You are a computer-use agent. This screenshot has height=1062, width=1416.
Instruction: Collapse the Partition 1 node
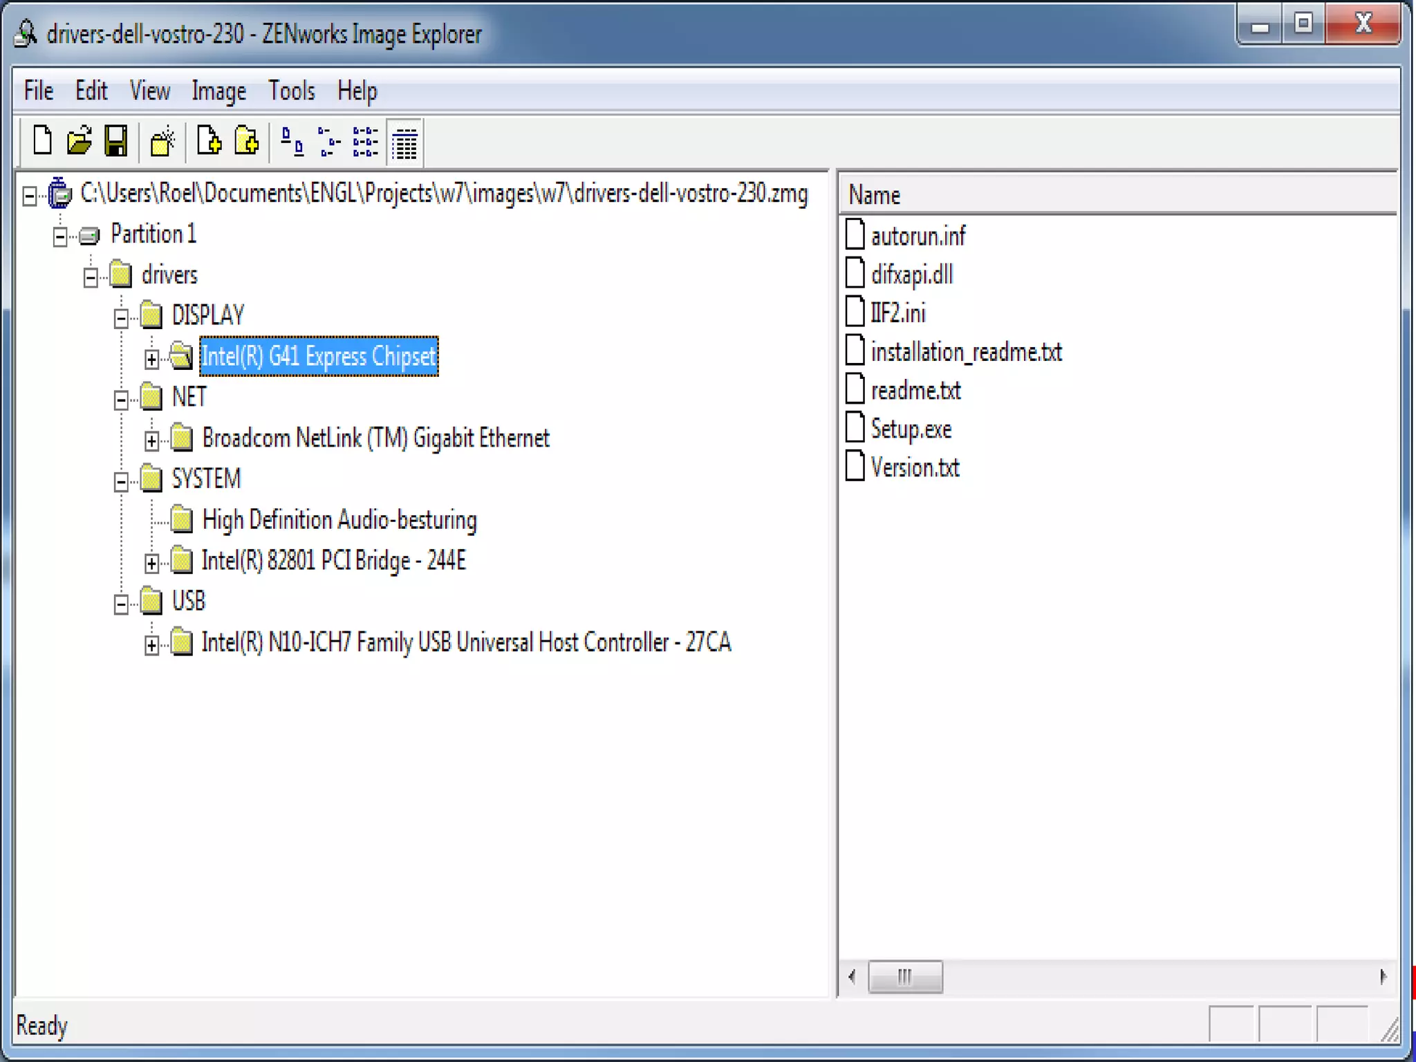point(60,236)
